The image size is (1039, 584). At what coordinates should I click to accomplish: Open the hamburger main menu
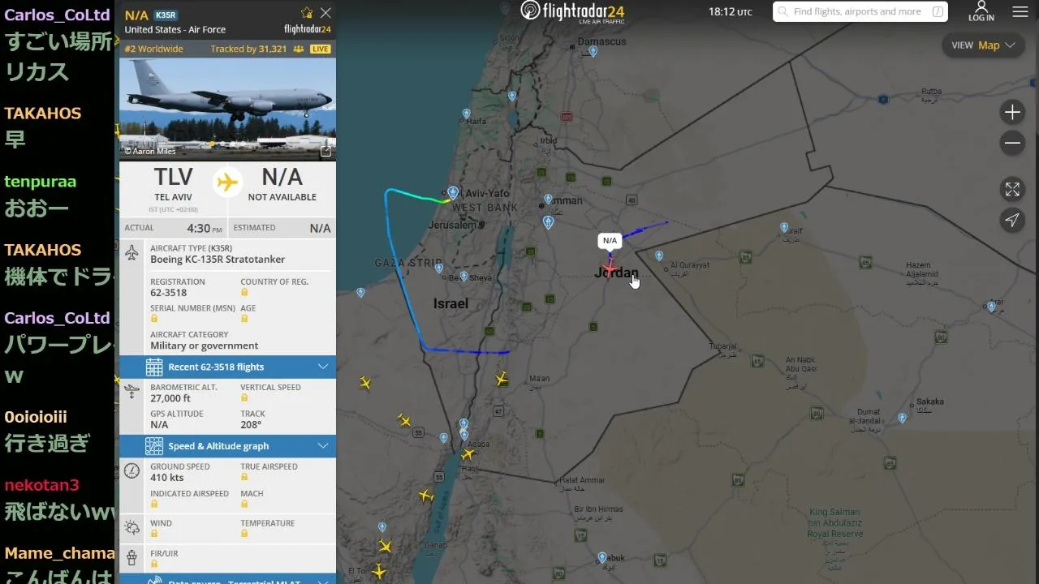click(x=1020, y=12)
